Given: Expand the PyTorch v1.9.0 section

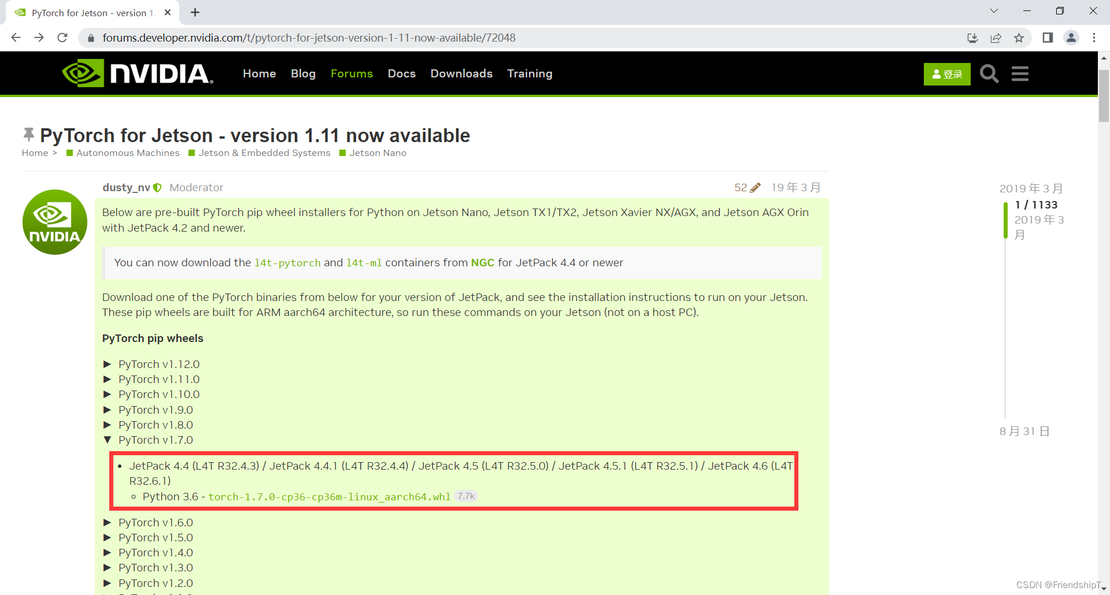Looking at the screenshot, I should coord(148,410).
